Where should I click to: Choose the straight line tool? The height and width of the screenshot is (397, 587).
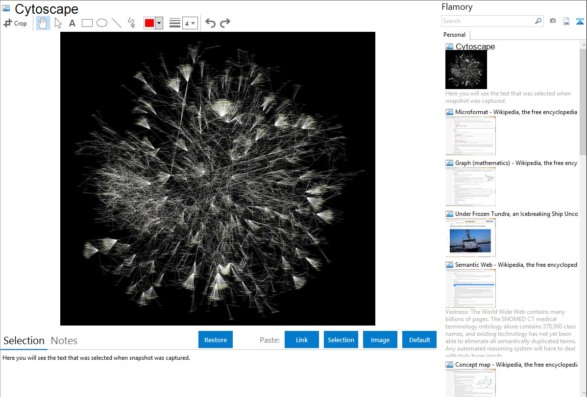coord(117,23)
